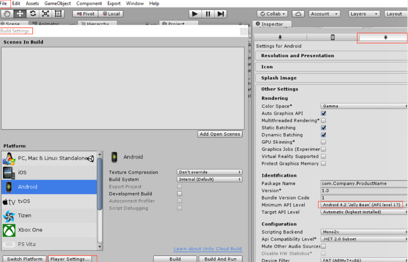The image size is (408, 262).
Task: Select the Android settings tab icon
Action: (x=385, y=37)
